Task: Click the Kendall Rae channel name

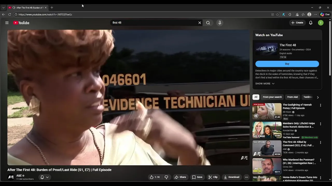Action: coord(288,131)
